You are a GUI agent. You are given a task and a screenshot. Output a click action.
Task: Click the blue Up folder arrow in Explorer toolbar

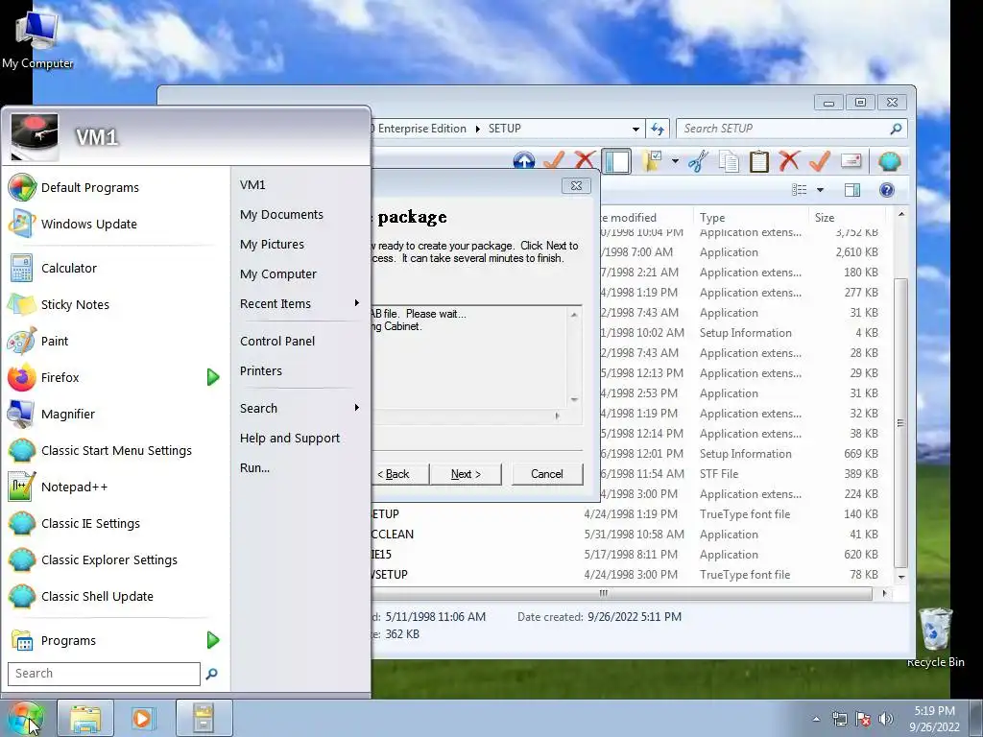pos(523,161)
